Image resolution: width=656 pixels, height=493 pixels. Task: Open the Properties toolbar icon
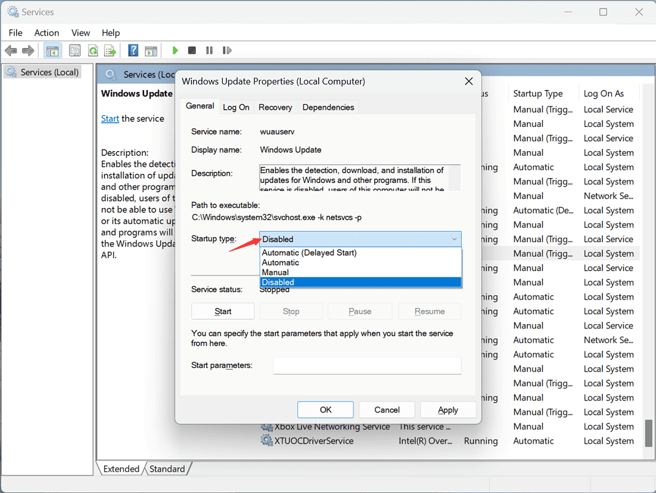(75, 51)
